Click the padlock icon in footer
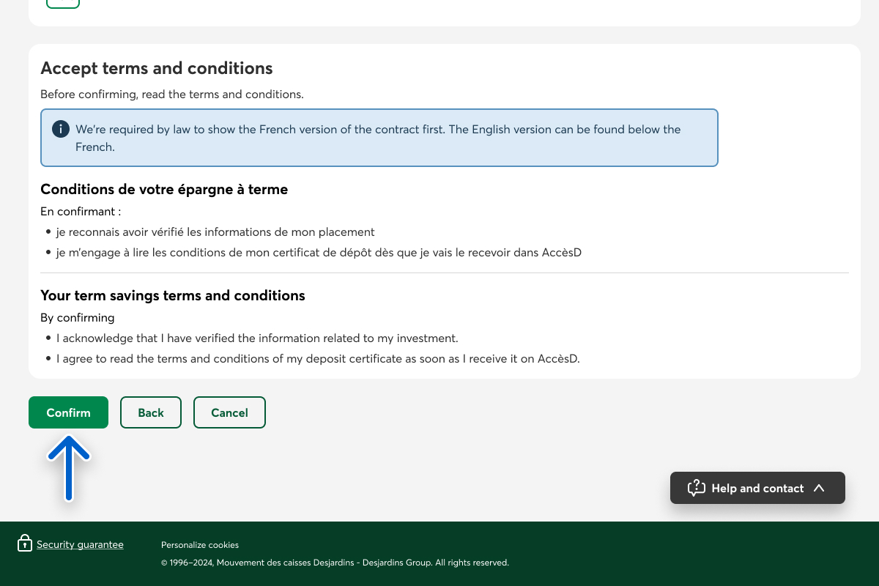 pos(25,544)
